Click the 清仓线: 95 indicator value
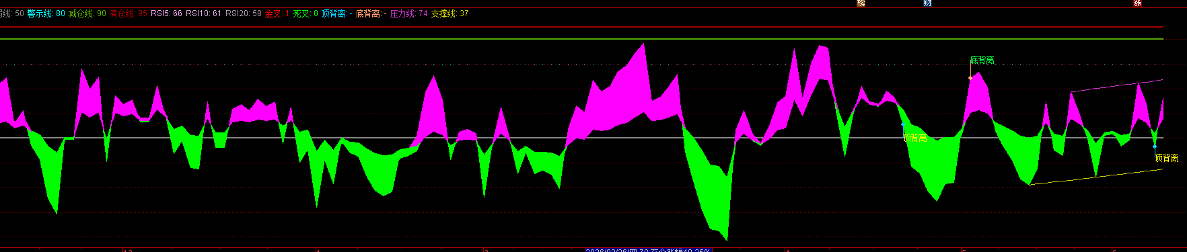Viewport: 1187px width, 252px height. [x=129, y=13]
